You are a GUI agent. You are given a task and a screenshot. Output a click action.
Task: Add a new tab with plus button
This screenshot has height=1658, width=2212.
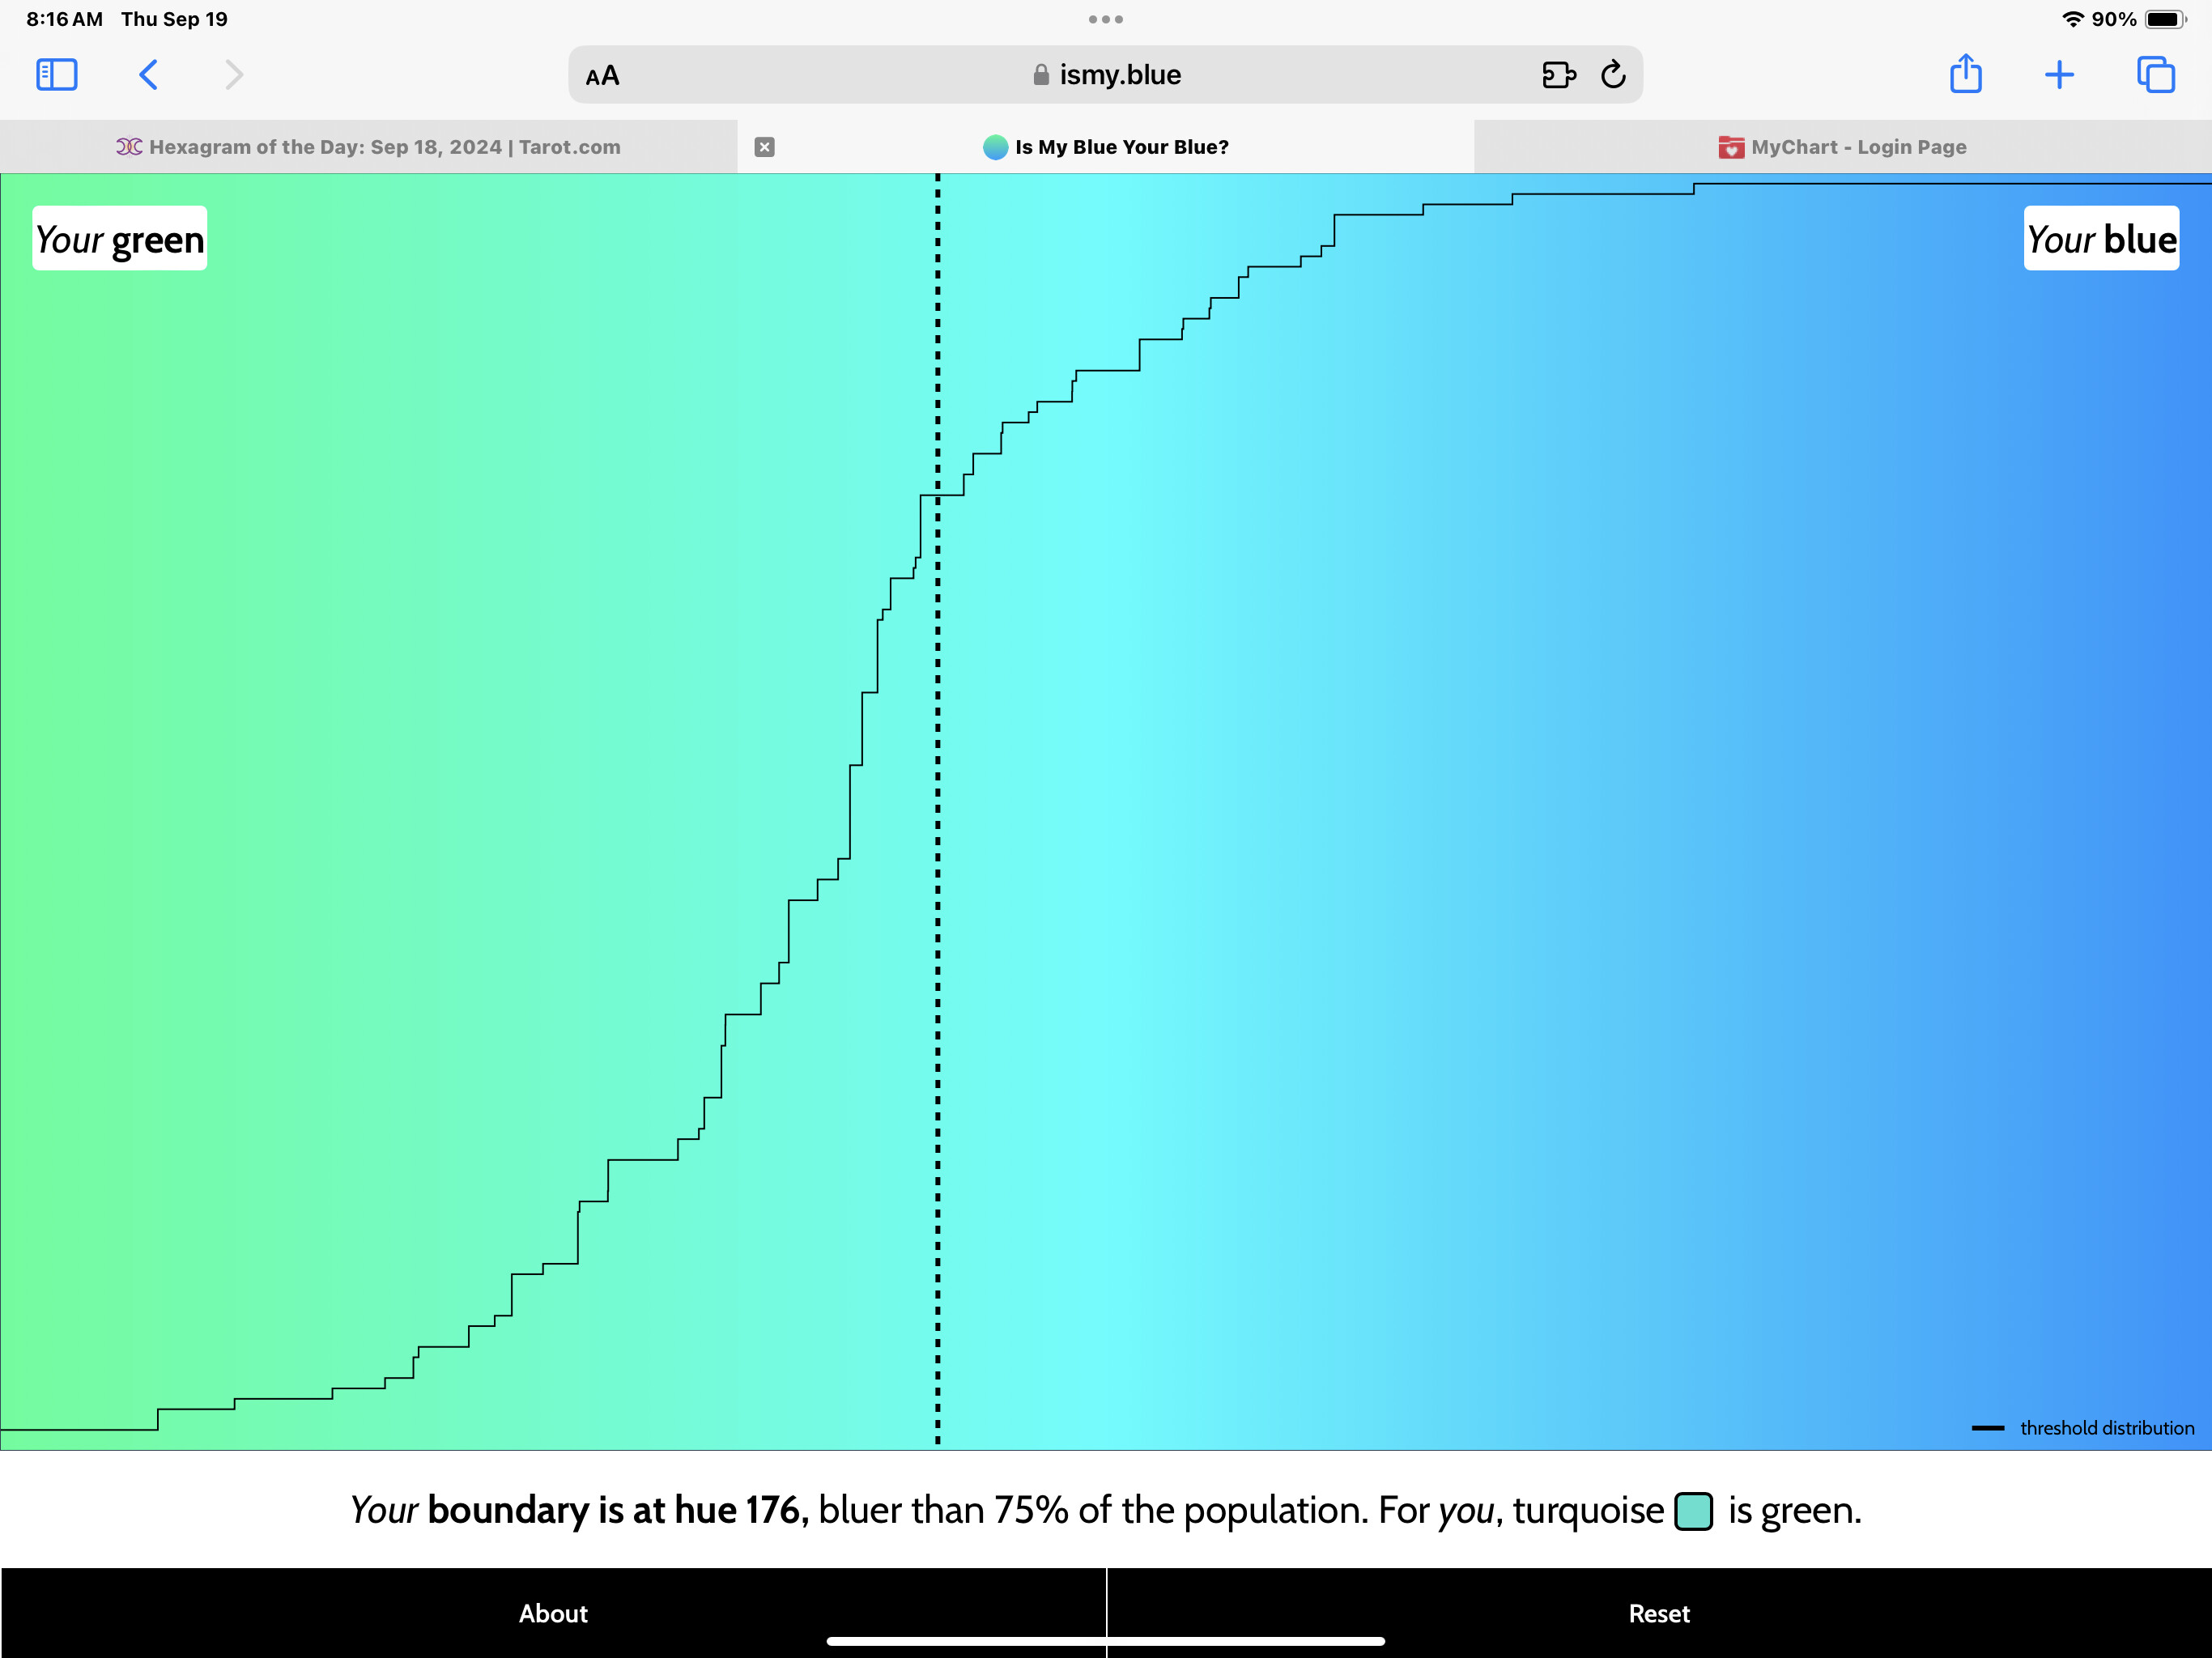[2059, 75]
